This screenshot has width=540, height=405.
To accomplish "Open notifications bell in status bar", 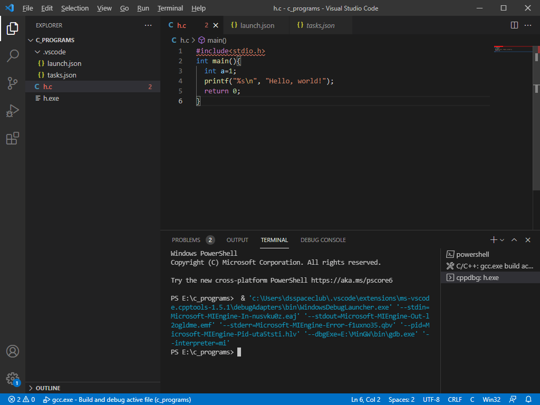I will click(528, 400).
